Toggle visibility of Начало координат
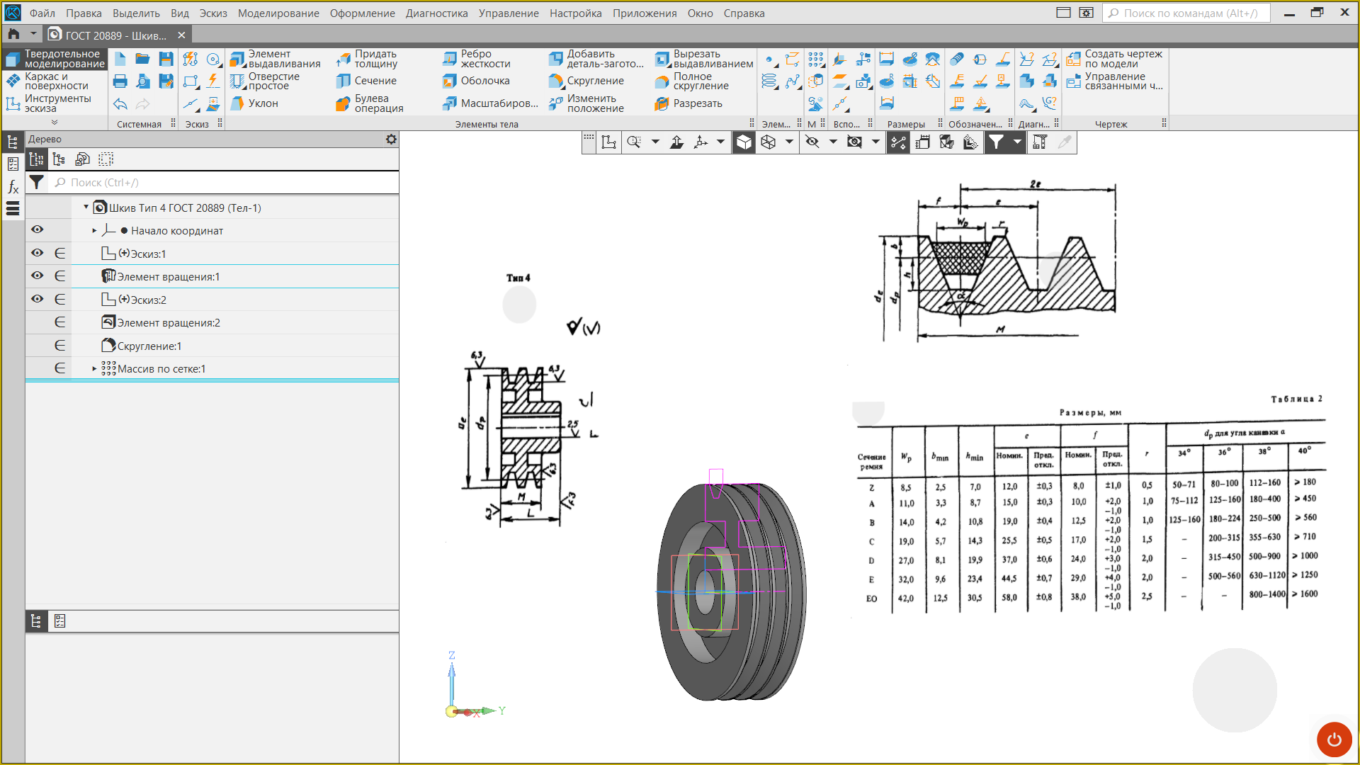The height and width of the screenshot is (765, 1360). click(x=38, y=230)
